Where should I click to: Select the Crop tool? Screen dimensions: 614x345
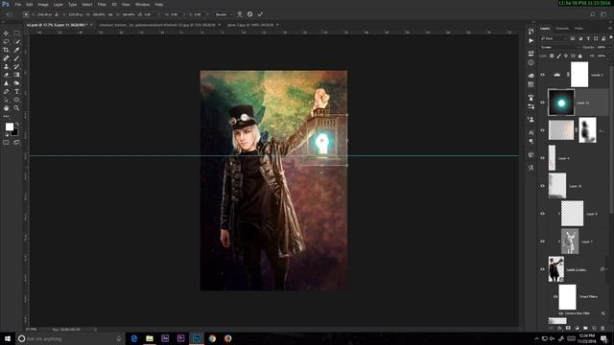click(6, 50)
